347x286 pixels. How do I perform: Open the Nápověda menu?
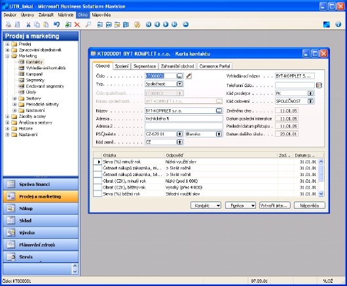tap(101, 15)
